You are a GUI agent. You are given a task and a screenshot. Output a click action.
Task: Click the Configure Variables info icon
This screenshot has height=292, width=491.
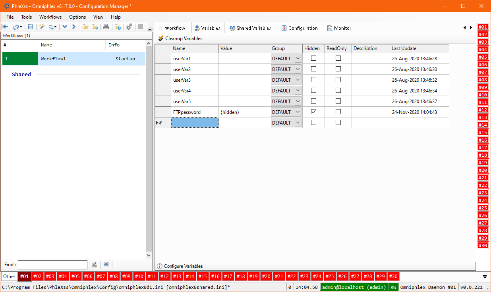click(x=160, y=266)
